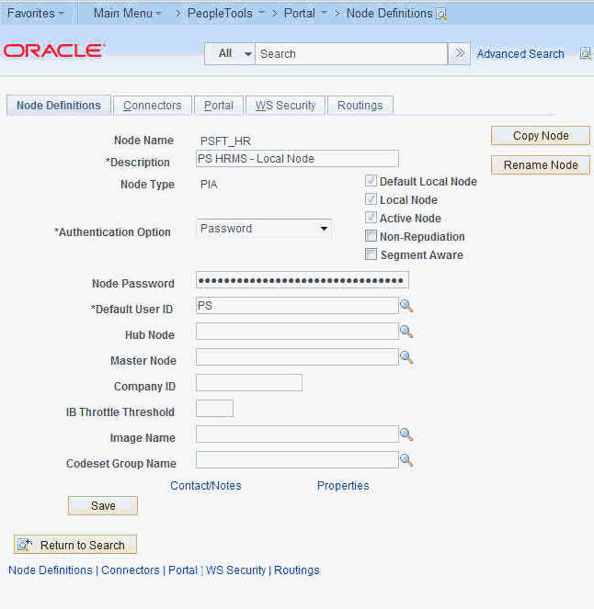Image resolution: width=594 pixels, height=609 pixels.
Task: Click the bottom Portal link
Action: click(183, 570)
